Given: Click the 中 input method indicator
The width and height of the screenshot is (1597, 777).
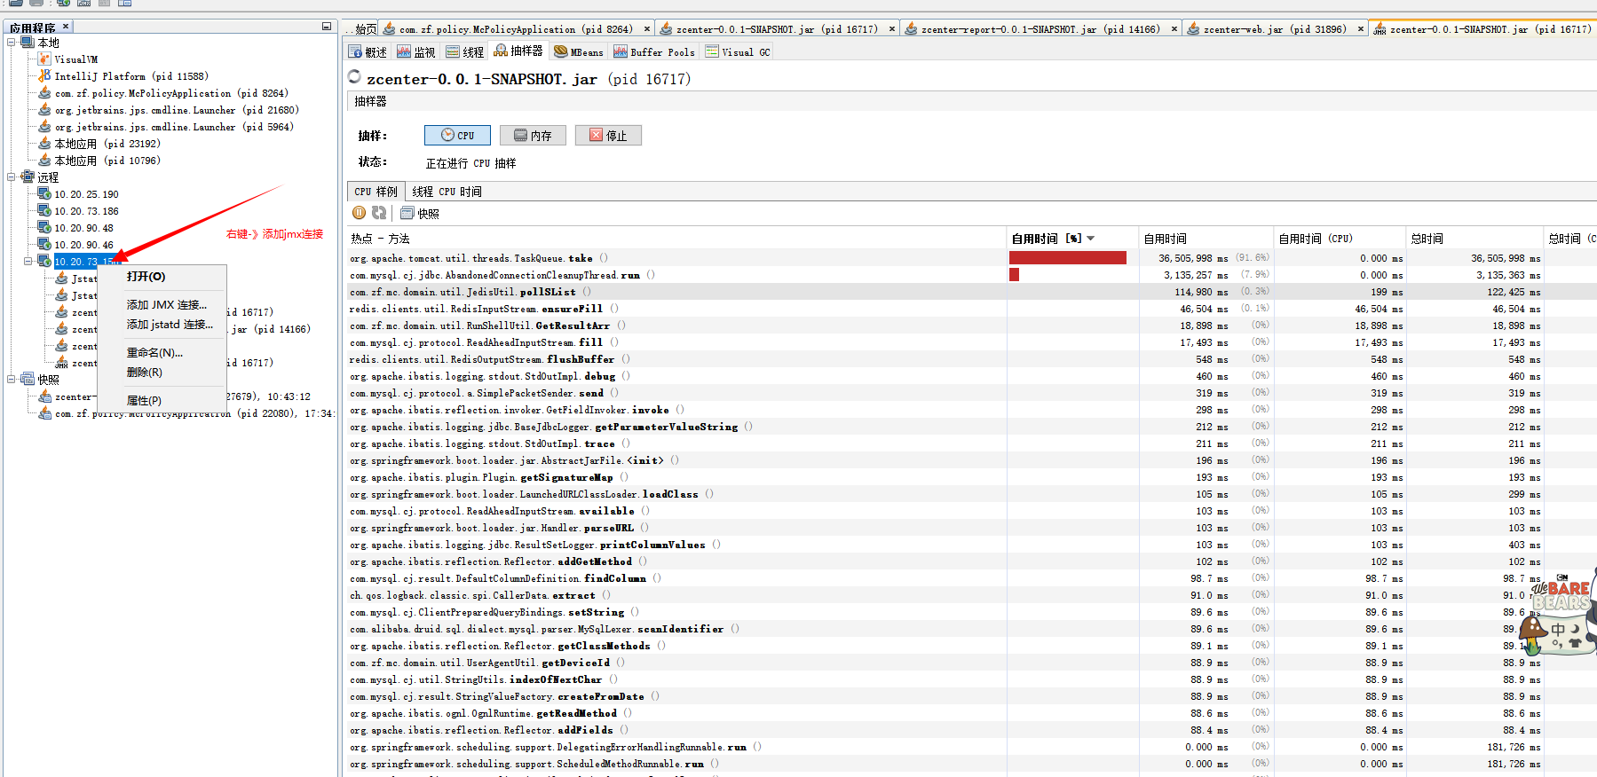Looking at the screenshot, I should pyautogui.click(x=1558, y=629).
